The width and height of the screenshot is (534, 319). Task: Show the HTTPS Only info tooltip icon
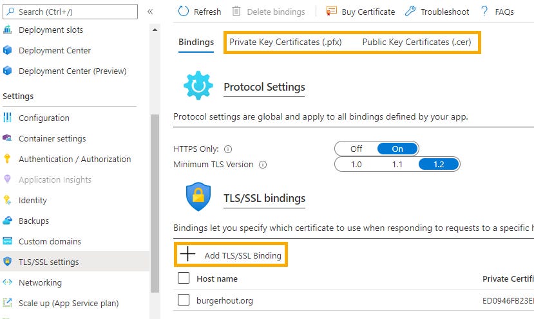[228, 149]
